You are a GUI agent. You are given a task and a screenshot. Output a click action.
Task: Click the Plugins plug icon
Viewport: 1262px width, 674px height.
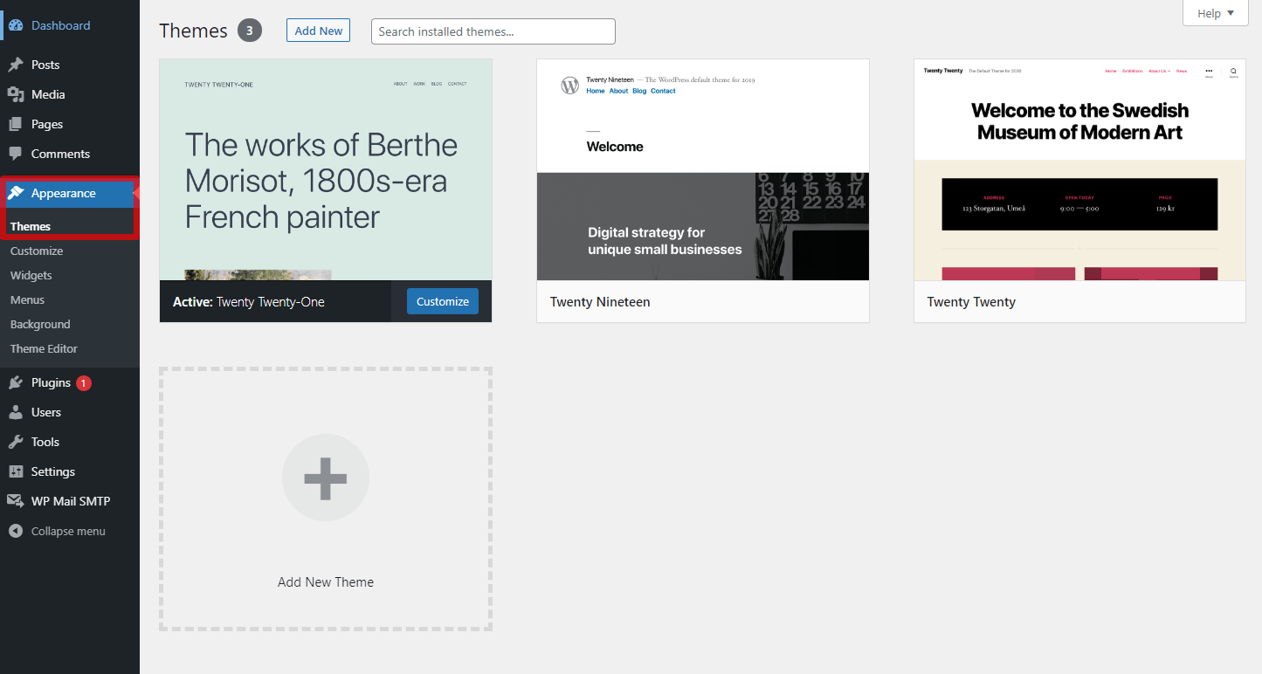[x=16, y=382]
